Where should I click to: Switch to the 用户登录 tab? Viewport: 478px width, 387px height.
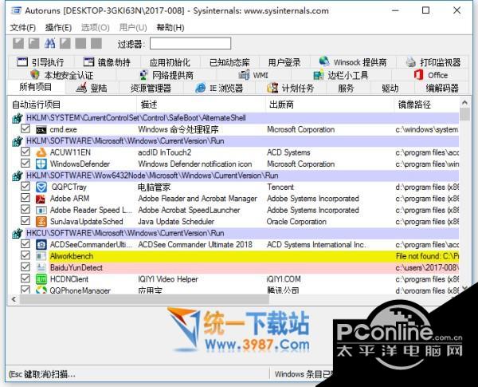(284, 62)
